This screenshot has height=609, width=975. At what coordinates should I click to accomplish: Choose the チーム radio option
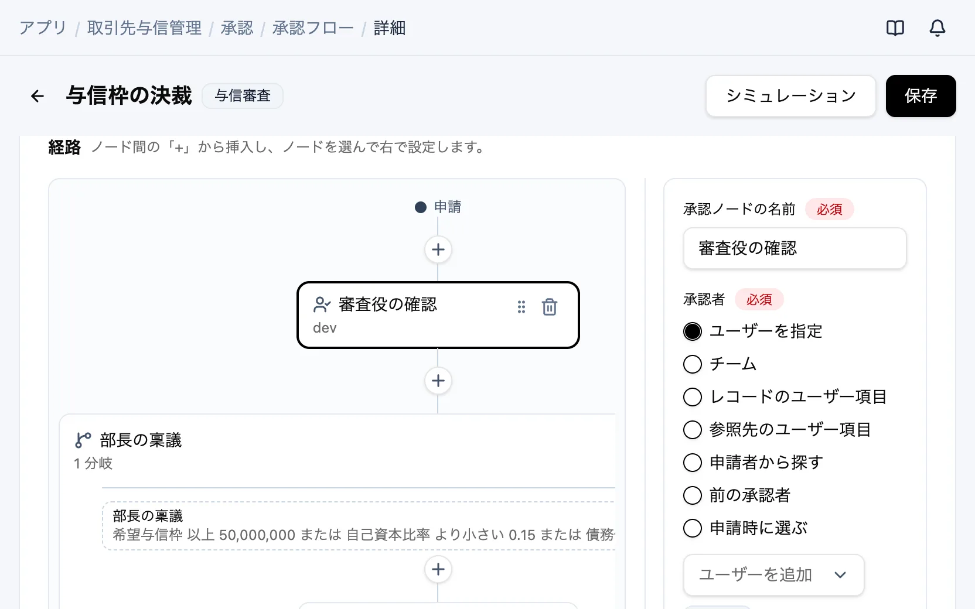(693, 364)
